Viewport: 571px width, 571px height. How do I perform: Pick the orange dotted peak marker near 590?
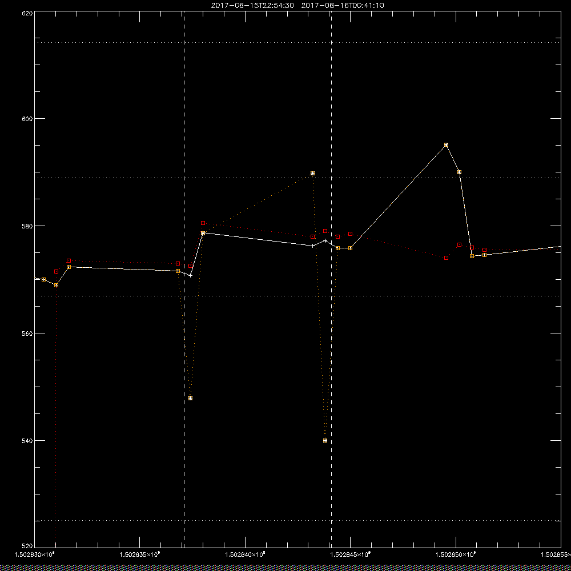pos(312,174)
